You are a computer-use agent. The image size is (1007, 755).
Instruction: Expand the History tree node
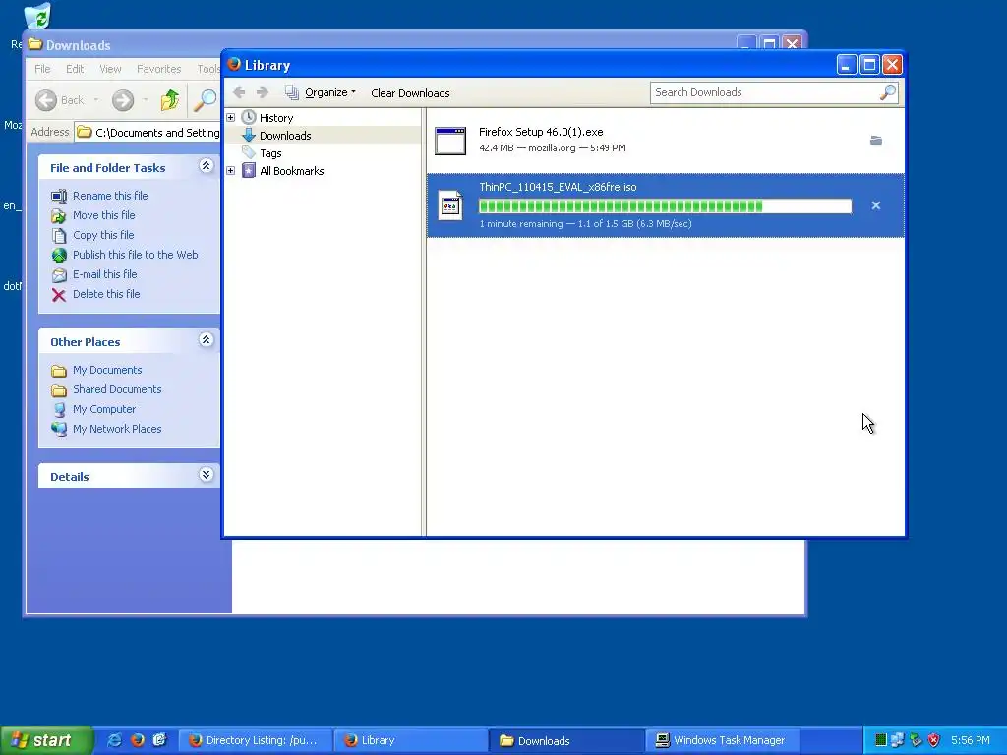[230, 118]
